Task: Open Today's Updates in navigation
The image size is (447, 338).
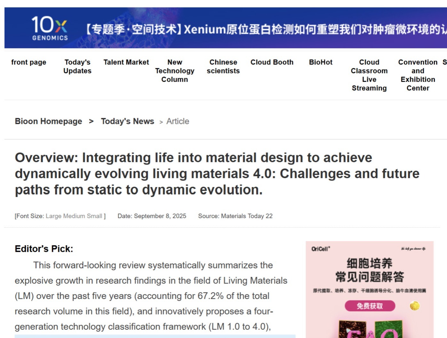Action: coord(77,67)
